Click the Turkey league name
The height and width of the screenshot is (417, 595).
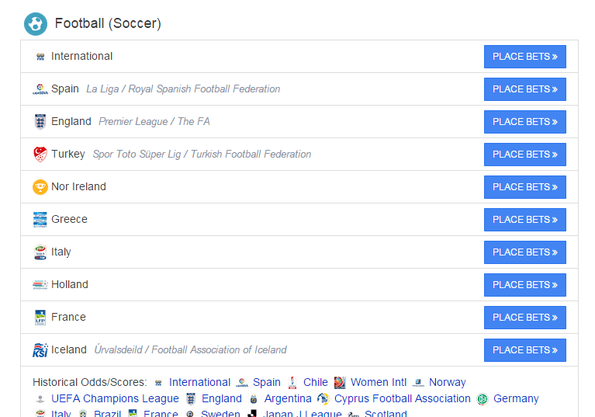(68, 155)
